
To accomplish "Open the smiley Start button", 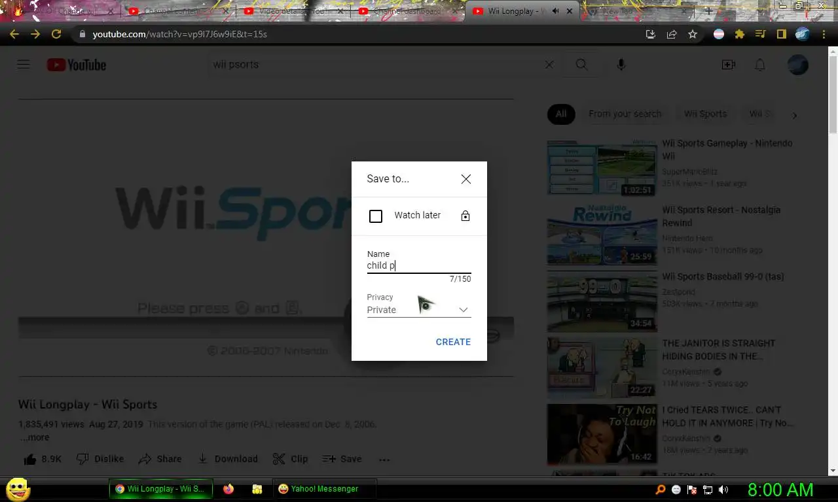I will [18, 489].
